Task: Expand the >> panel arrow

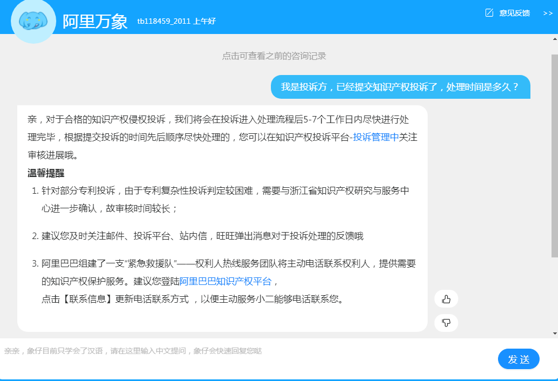Action: 548,13
